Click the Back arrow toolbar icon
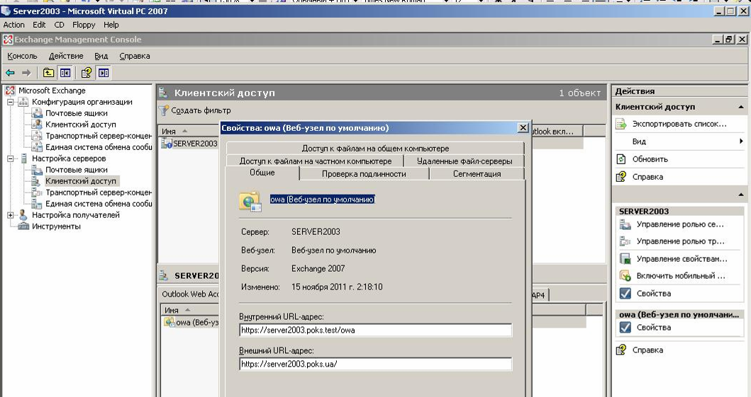 (x=10, y=73)
